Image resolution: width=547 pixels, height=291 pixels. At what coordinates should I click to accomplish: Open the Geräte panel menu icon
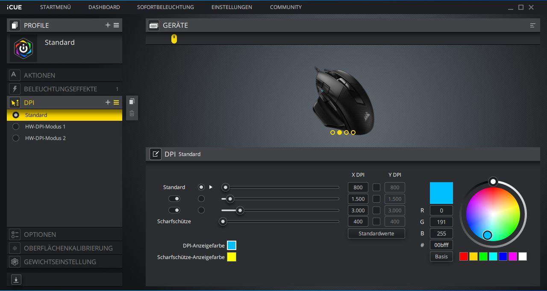pyautogui.click(x=533, y=25)
